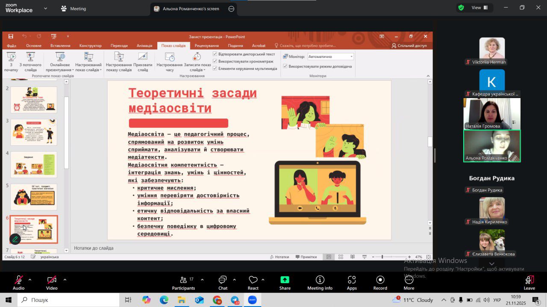Open Meeting info icon
The image size is (547, 307).
pos(320,280)
